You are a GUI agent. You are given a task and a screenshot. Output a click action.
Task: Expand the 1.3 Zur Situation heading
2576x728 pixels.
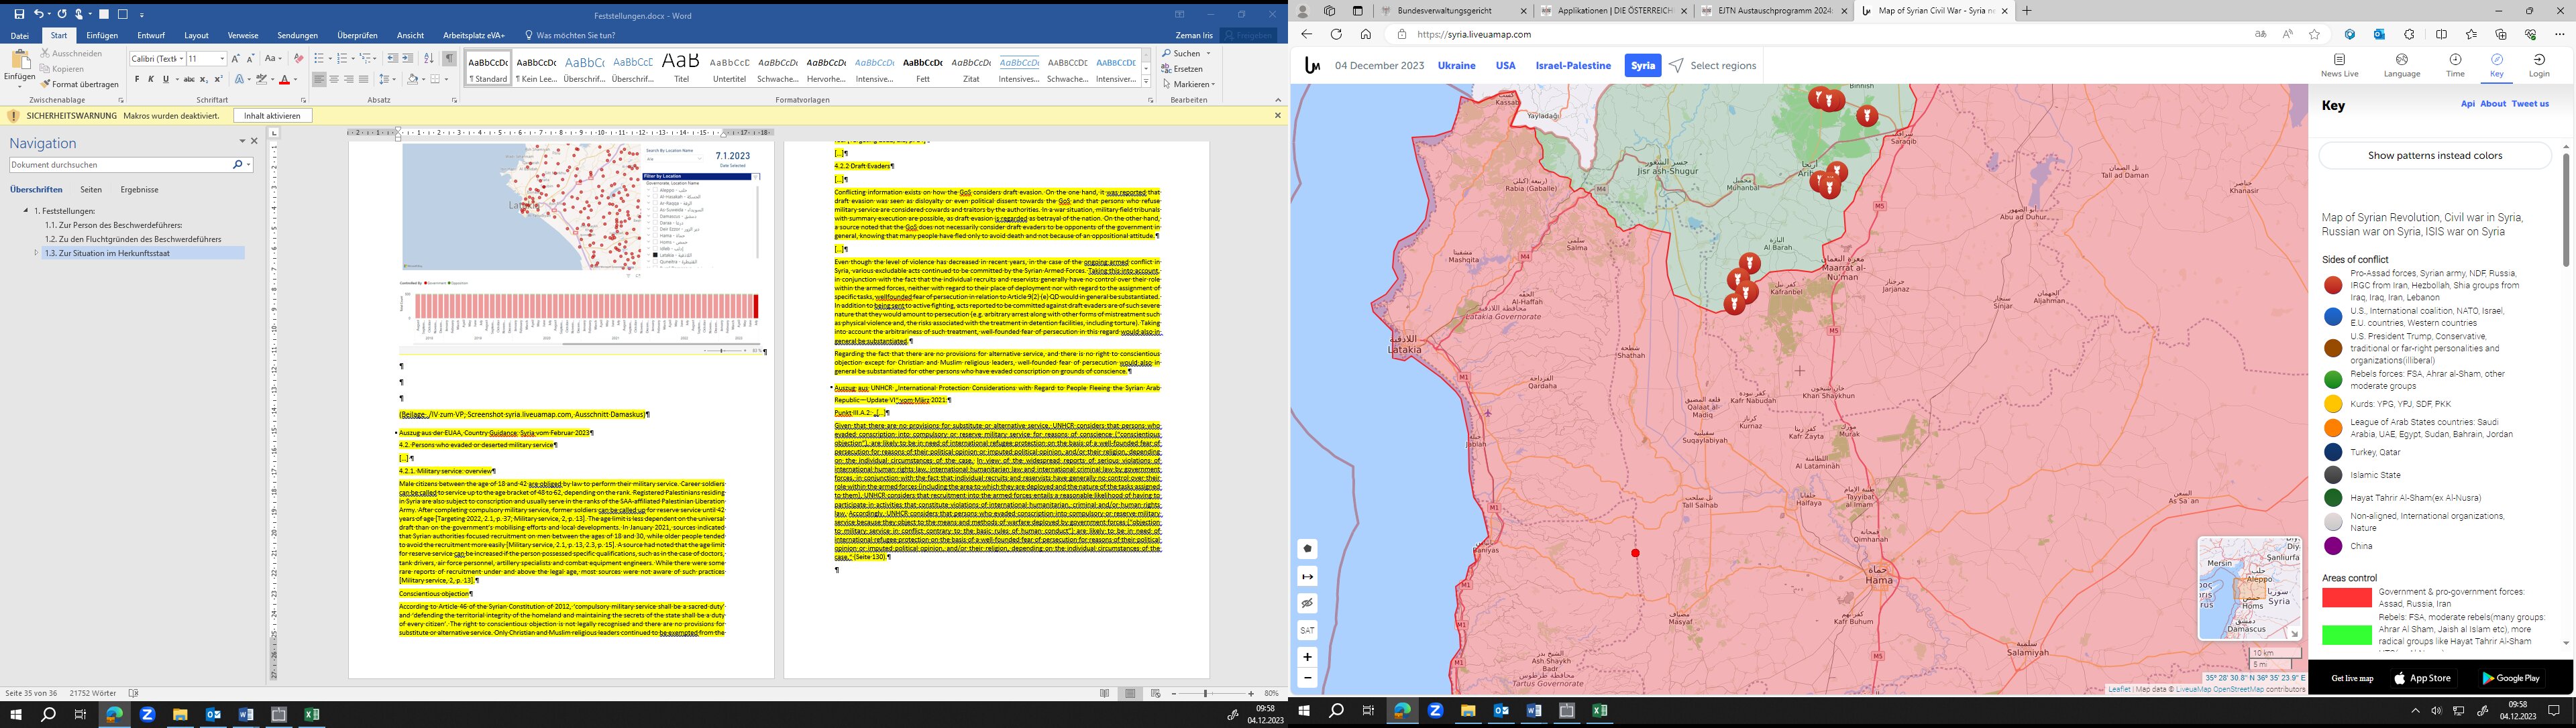[x=37, y=253]
